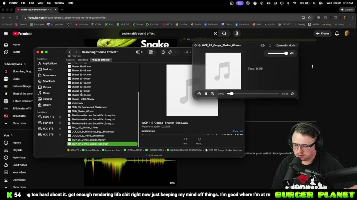Click the Finder Edit Tags icon
Viewport: 357px width, 200px height.
(x=170, y=52)
